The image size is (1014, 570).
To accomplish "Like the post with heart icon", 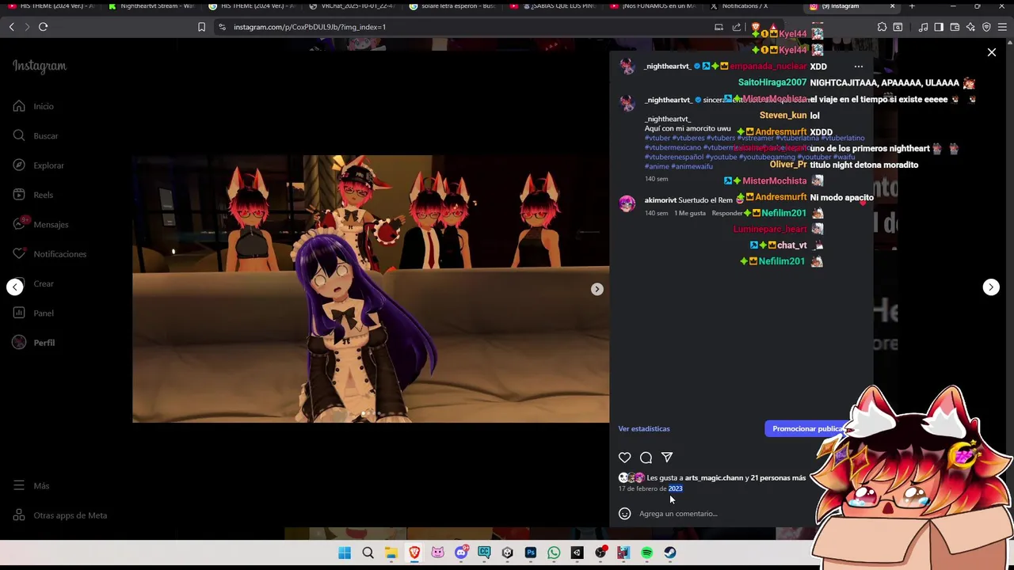I will pos(625,458).
